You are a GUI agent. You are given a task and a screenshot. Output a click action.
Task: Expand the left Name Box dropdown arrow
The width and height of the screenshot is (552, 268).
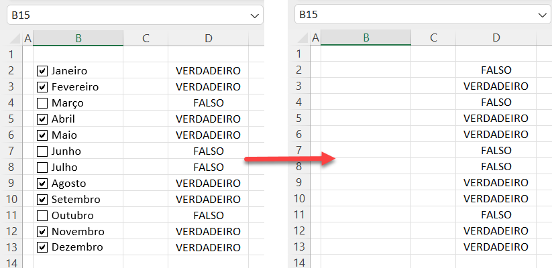click(254, 15)
